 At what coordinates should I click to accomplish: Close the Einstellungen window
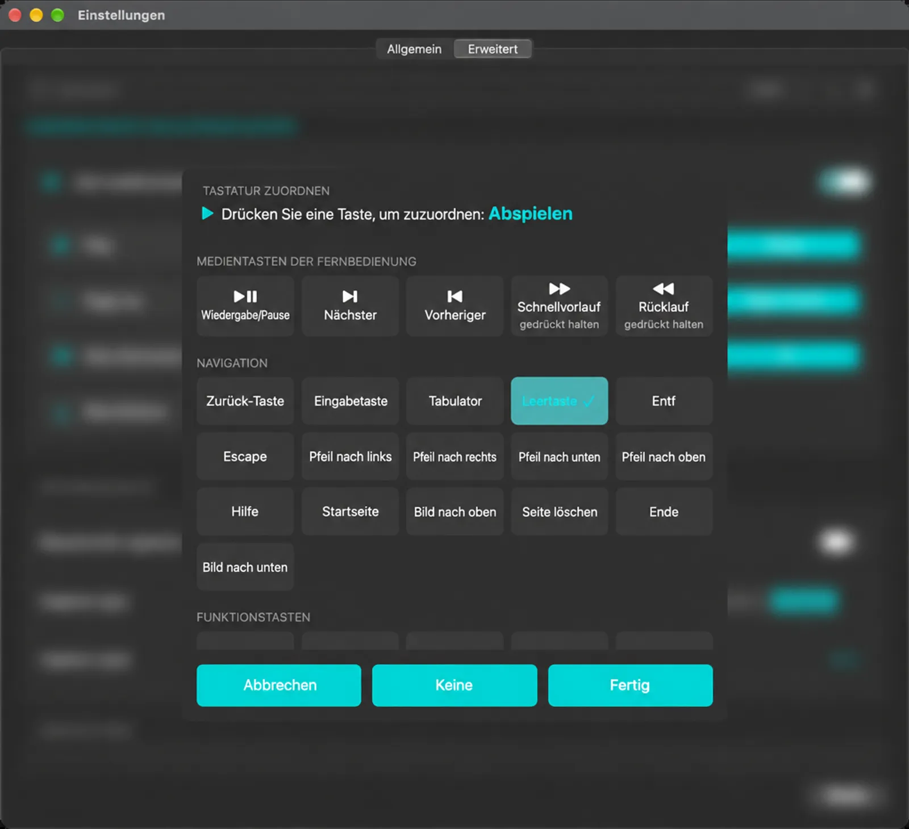[x=15, y=15]
